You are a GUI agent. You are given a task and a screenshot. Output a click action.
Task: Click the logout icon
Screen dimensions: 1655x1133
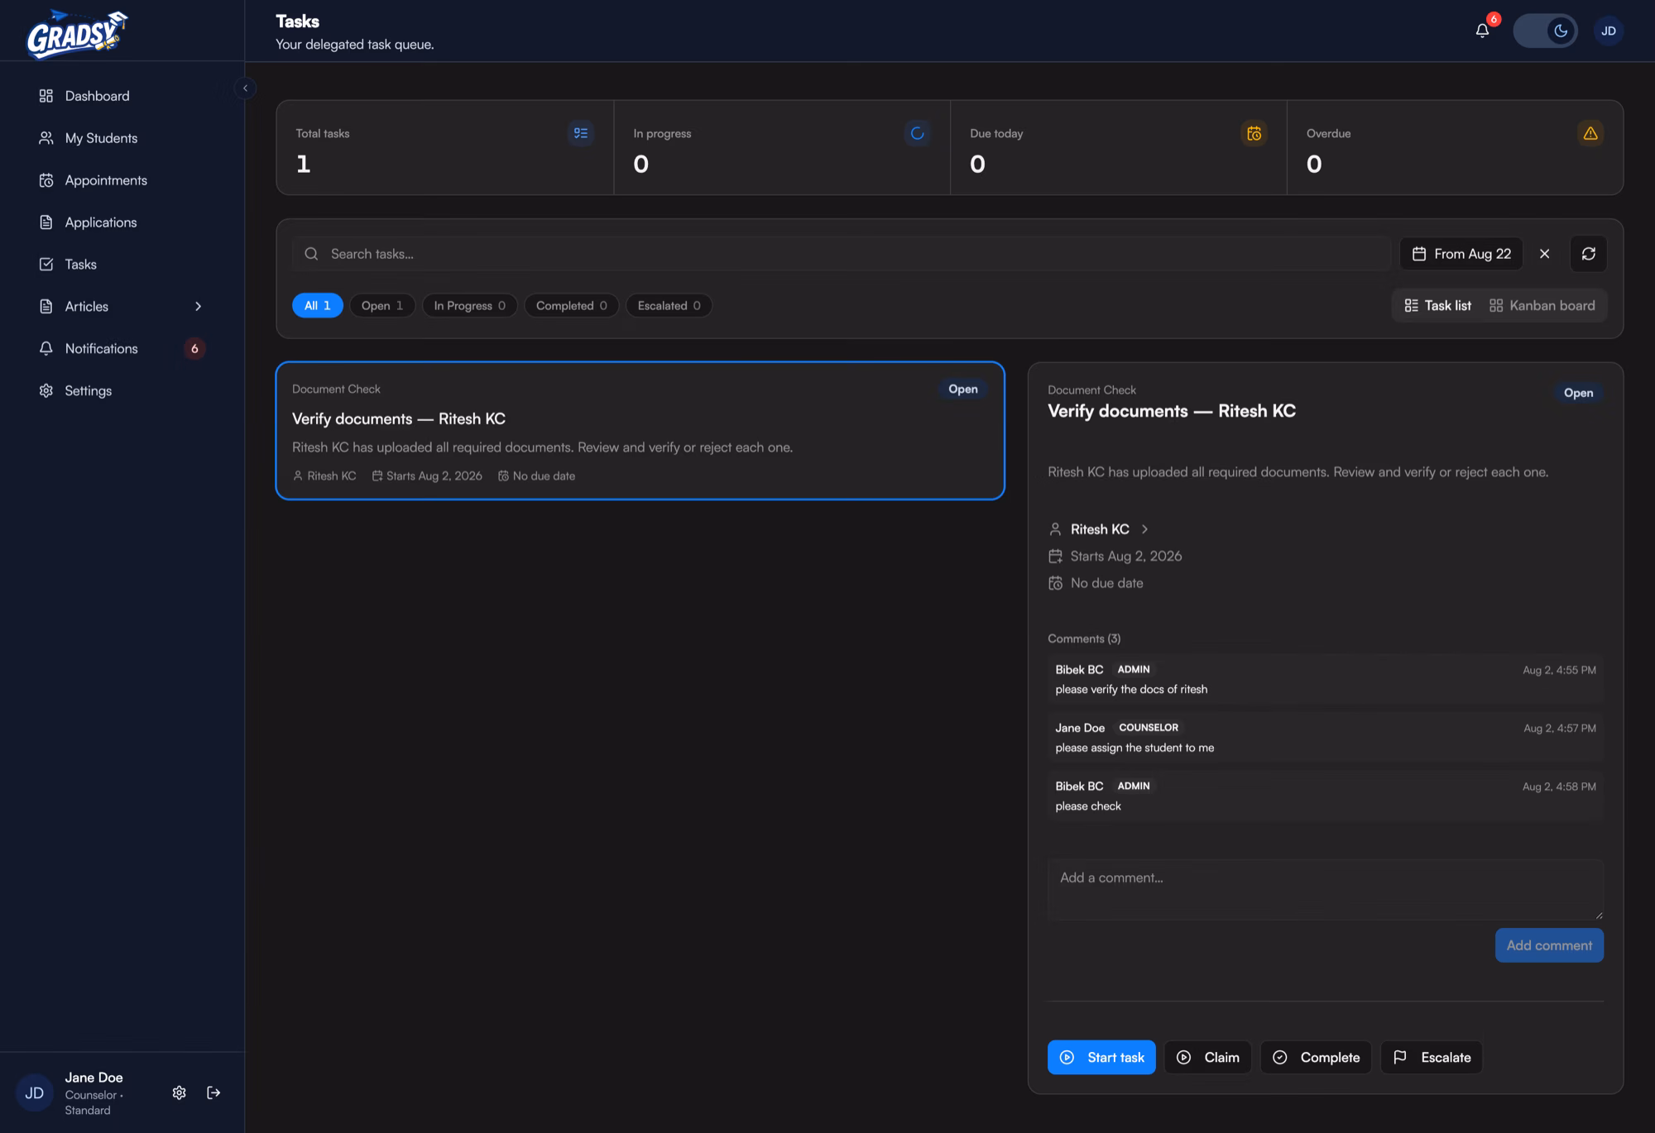click(213, 1093)
